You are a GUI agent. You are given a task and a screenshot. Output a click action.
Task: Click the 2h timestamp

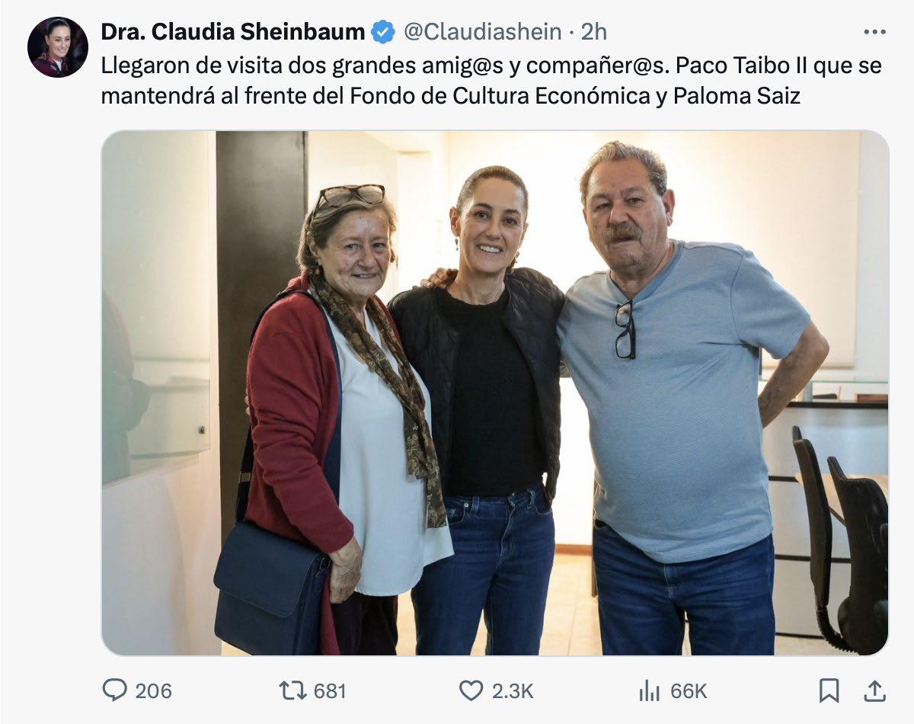click(x=594, y=32)
